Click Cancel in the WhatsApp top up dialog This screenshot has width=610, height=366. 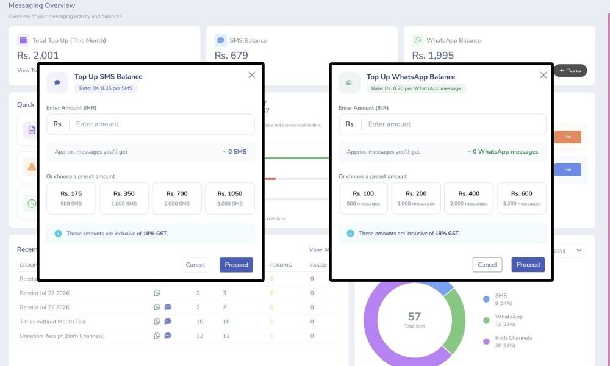(x=487, y=265)
